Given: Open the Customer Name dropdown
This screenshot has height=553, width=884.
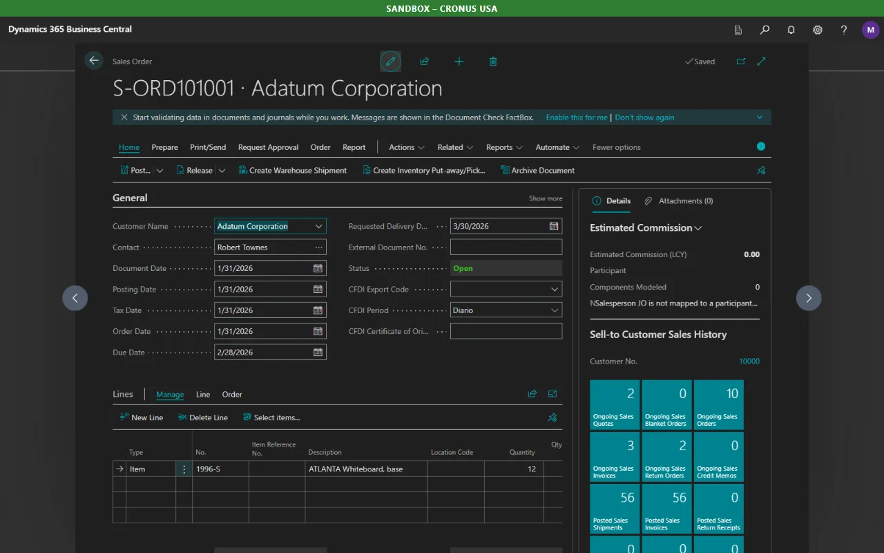Looking at the screenshot, I should pyautogui.click(x=318, y=226).
